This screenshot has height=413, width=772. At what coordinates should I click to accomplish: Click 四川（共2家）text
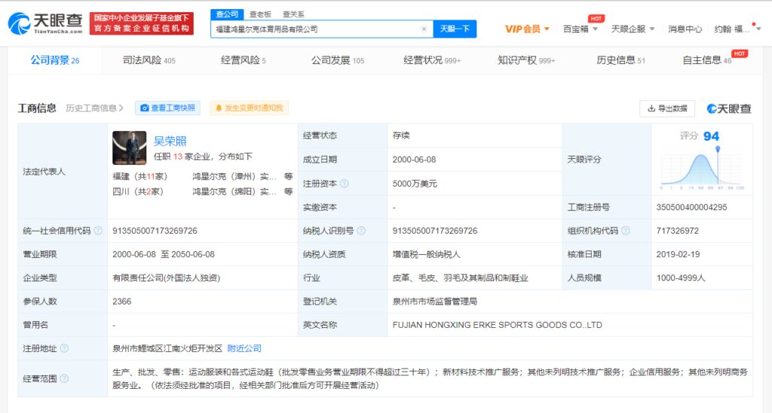point(138,191)
